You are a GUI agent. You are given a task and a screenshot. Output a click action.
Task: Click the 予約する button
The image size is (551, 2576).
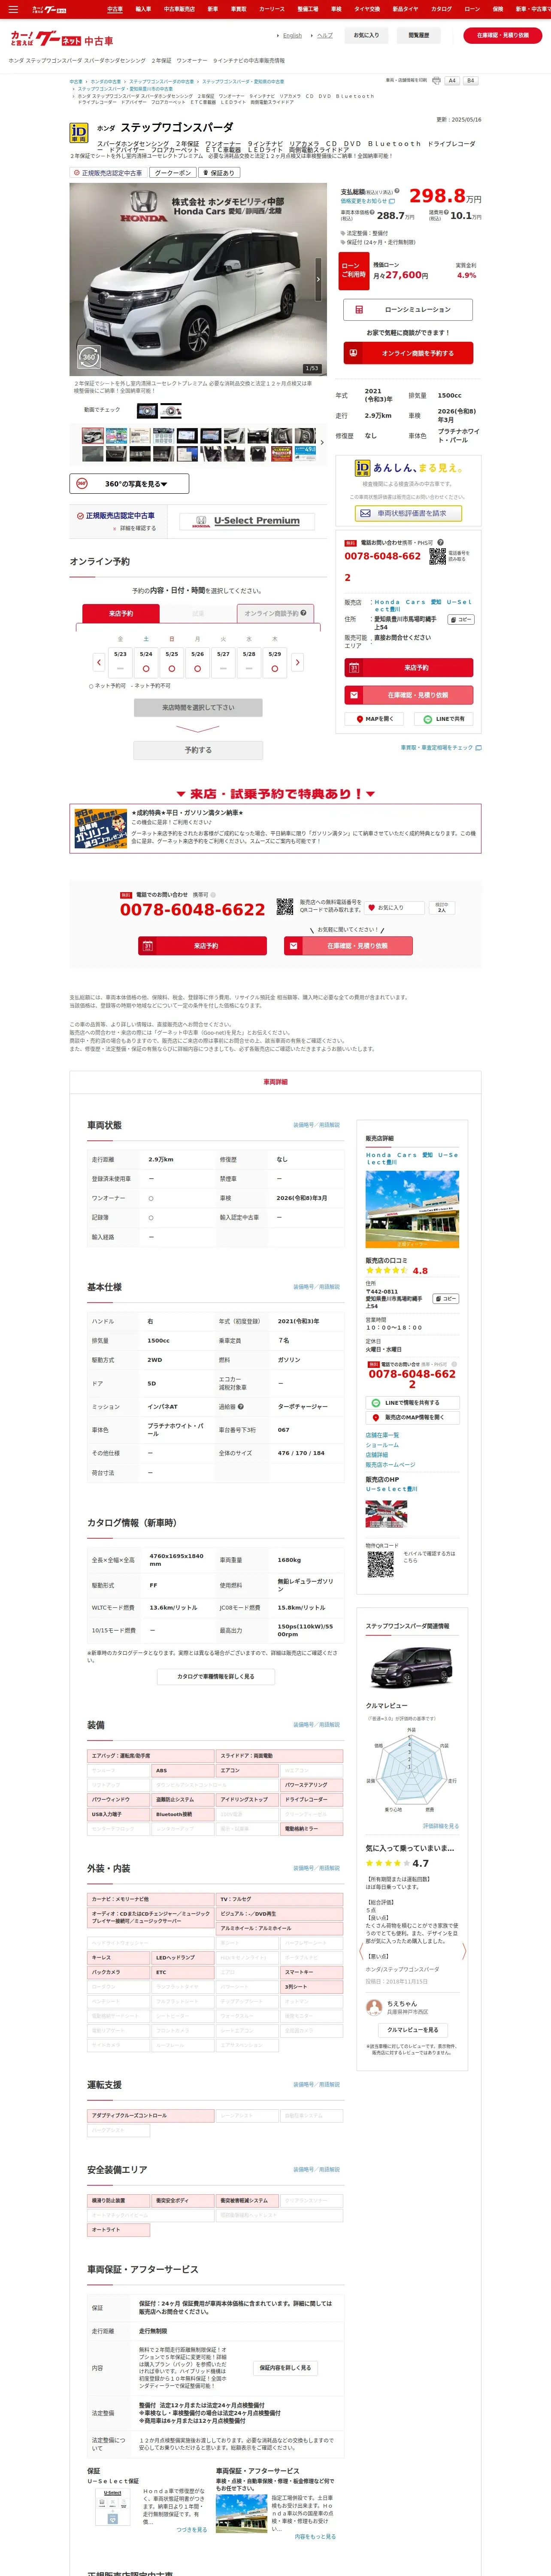tap(198, 750)
